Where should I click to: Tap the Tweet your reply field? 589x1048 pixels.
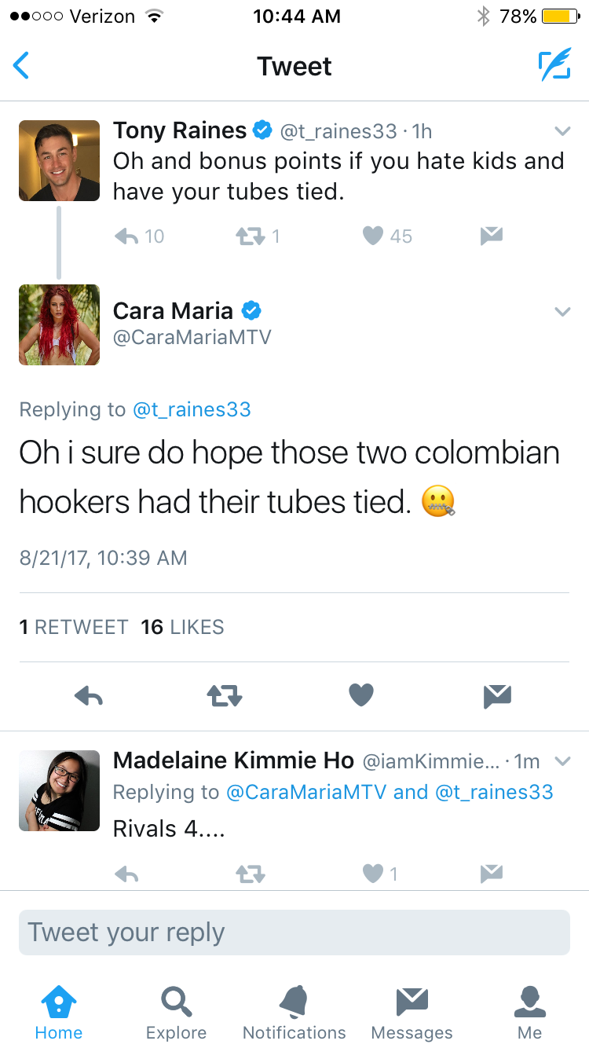pos(294,933)
